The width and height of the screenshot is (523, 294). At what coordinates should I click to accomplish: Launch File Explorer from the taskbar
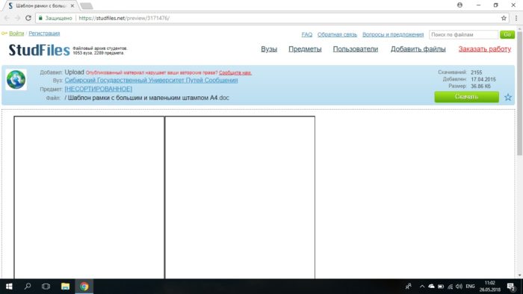coord(65,287)
